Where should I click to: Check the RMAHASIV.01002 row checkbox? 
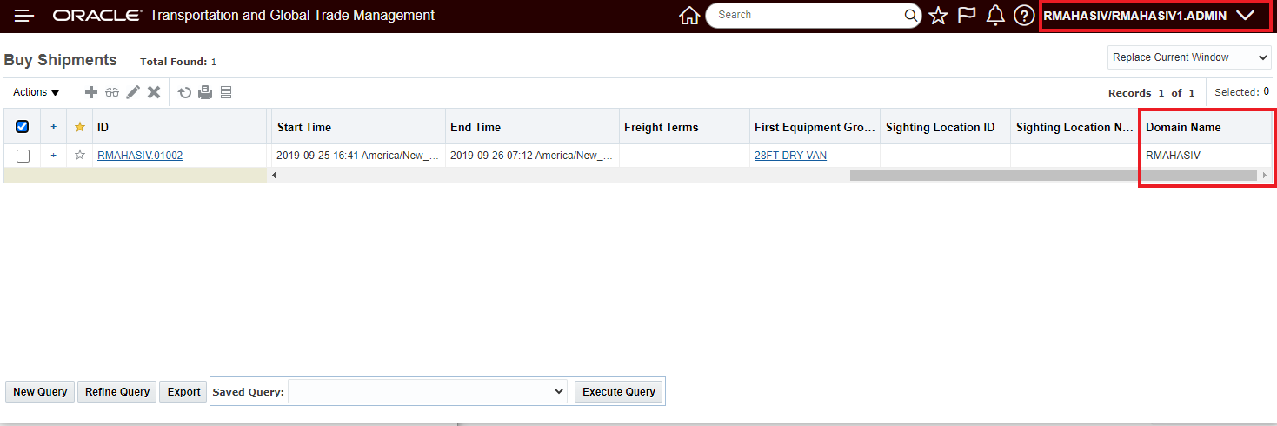(23, 156)
